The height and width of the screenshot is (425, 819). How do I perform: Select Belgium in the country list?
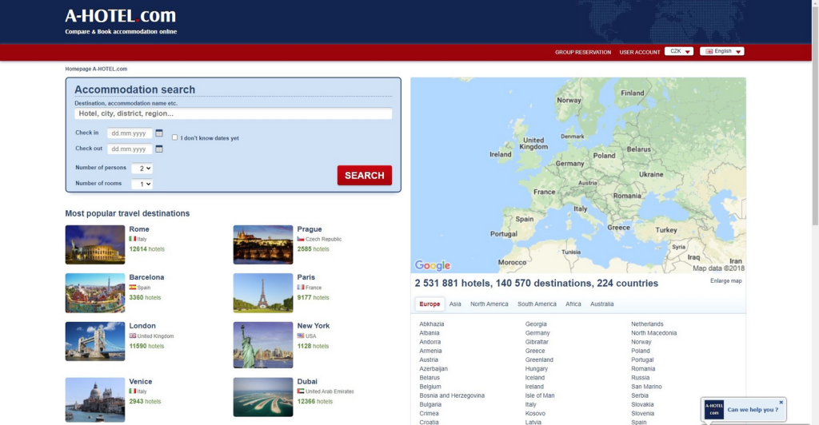(x=429, y=387)
